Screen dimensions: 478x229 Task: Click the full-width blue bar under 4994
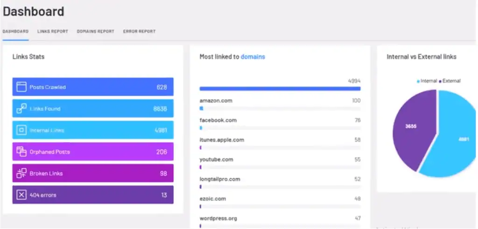[x=280, y=89]
